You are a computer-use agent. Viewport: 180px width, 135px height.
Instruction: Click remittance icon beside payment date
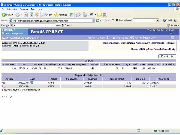click(32, 82)
